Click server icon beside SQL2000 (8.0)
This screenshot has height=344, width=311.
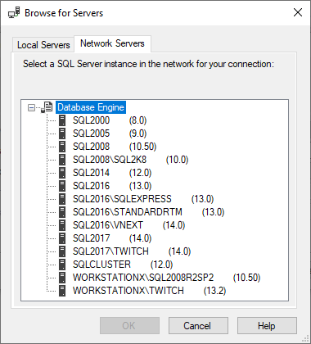click(62, 120)
